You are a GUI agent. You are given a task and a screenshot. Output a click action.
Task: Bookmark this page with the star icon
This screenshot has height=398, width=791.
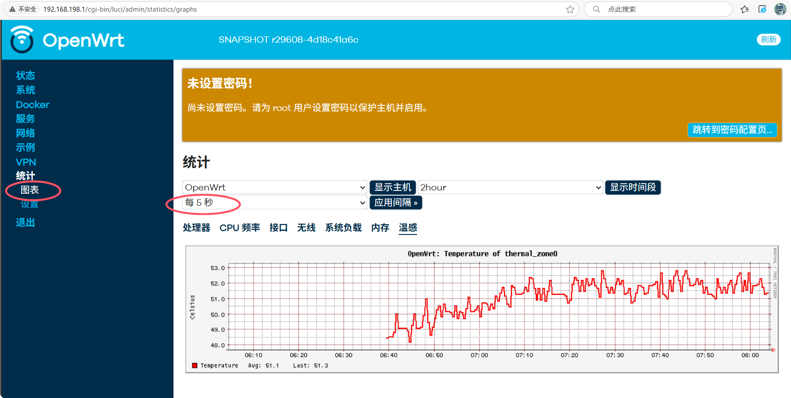click(570, 9)
